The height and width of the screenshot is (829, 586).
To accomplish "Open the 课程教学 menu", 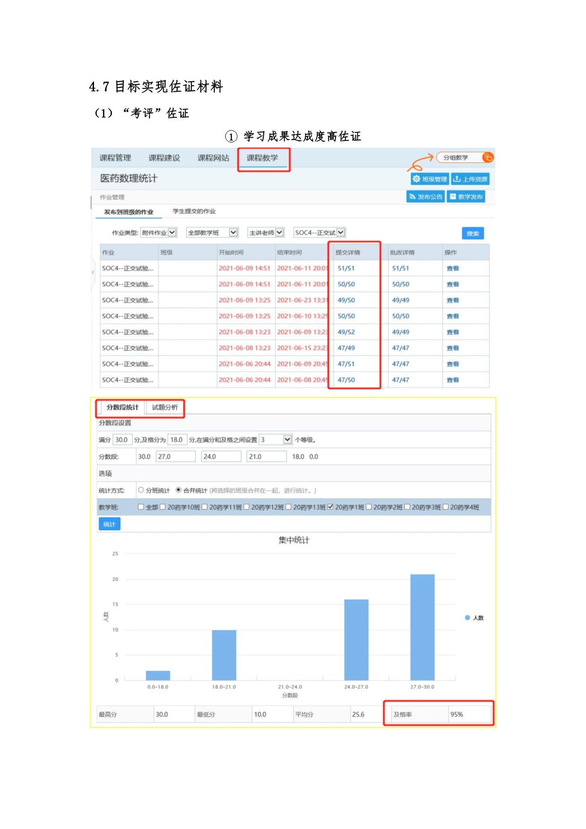I will [262, 158].
